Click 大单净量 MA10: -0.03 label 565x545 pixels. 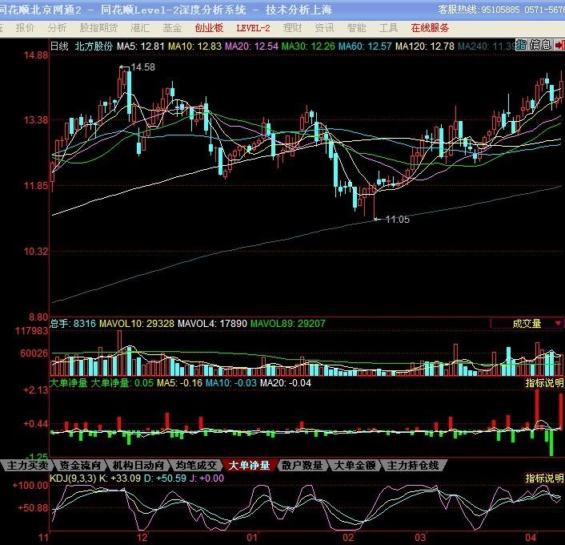click(x=231, y=383)
